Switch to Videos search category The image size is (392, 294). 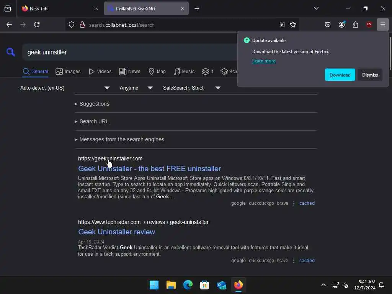pos(100,72)
